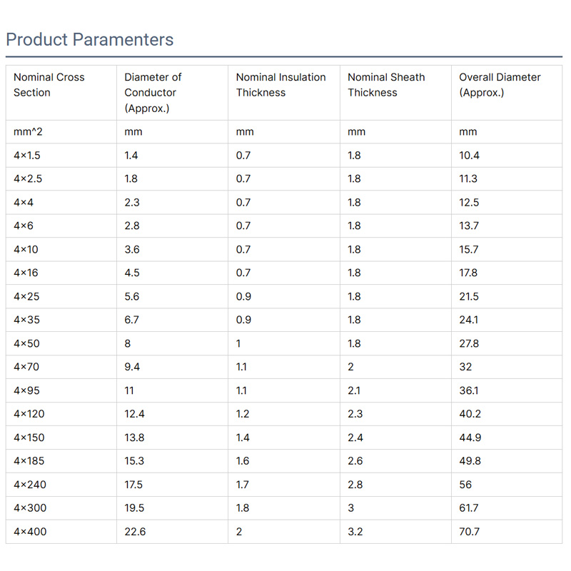The height and width of the screenshot is (571, 571).
Task: Select the 1.6 insulation thickness cell
Action: (x=243, y=461)
